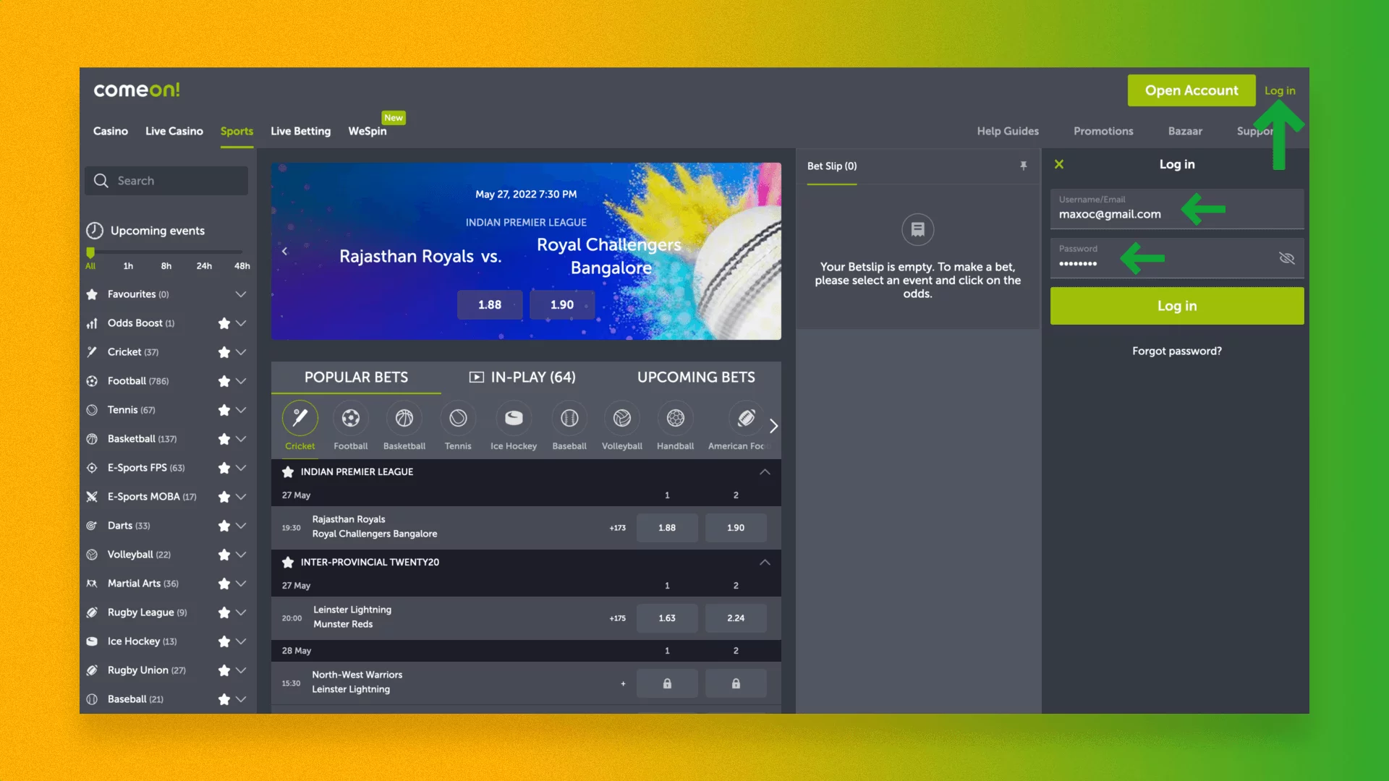Expand the E-Sports FPS chevron
Viewport: 1389px width, 781px height.
(x=241, y=468)
